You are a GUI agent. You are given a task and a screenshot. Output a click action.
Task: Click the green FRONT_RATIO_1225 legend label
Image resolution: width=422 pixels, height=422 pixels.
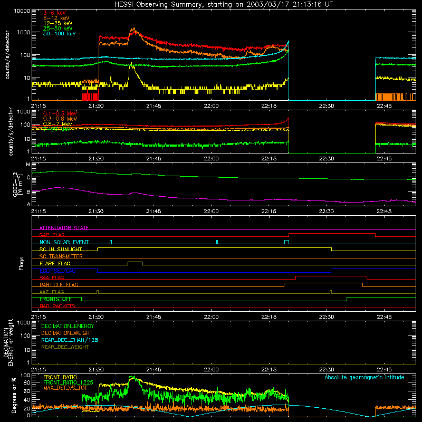[x=68, y=382]
